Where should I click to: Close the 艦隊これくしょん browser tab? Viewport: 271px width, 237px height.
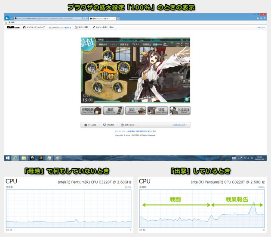[115, 19]
